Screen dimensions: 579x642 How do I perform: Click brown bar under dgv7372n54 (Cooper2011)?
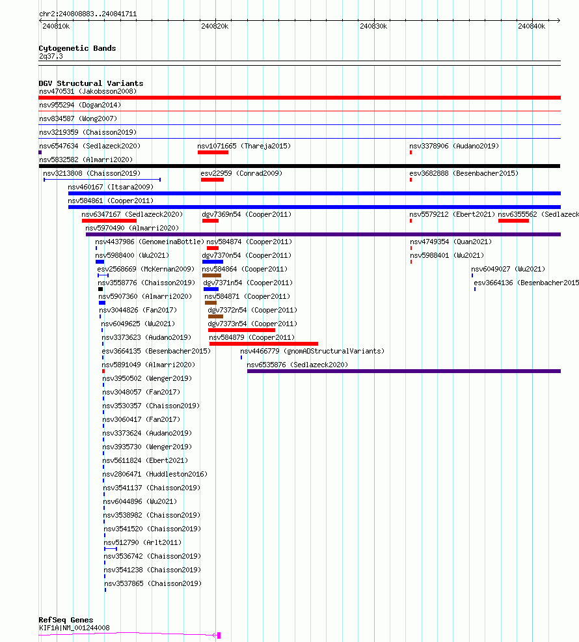click(215, 316)
